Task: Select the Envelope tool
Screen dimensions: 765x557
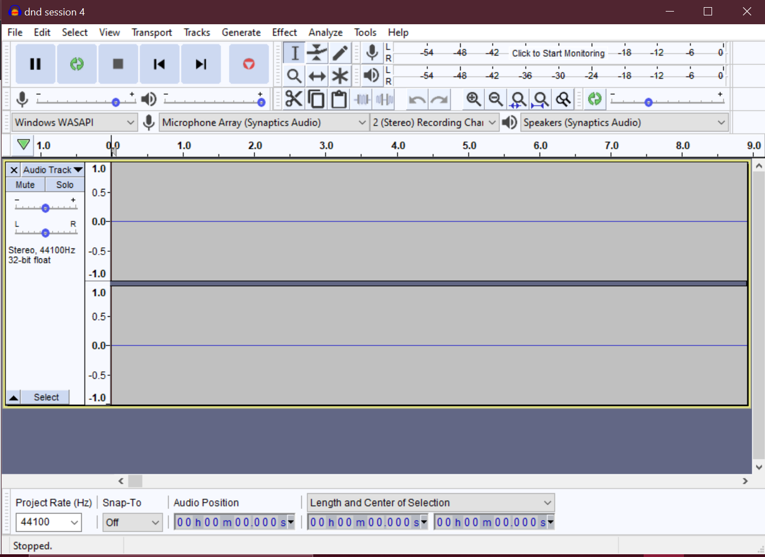Action: (x=317, y=53)
